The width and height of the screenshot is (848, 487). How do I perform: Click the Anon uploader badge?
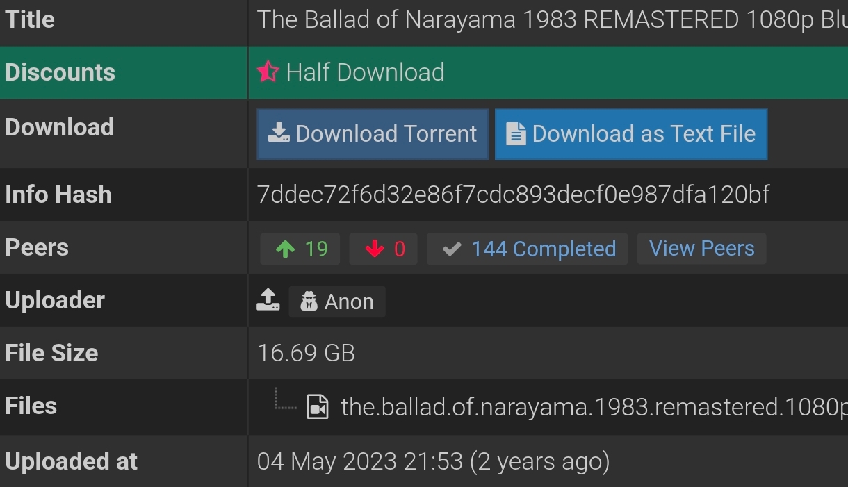coord(337,302)
